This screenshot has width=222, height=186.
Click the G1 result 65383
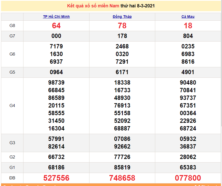pos(188,167)
